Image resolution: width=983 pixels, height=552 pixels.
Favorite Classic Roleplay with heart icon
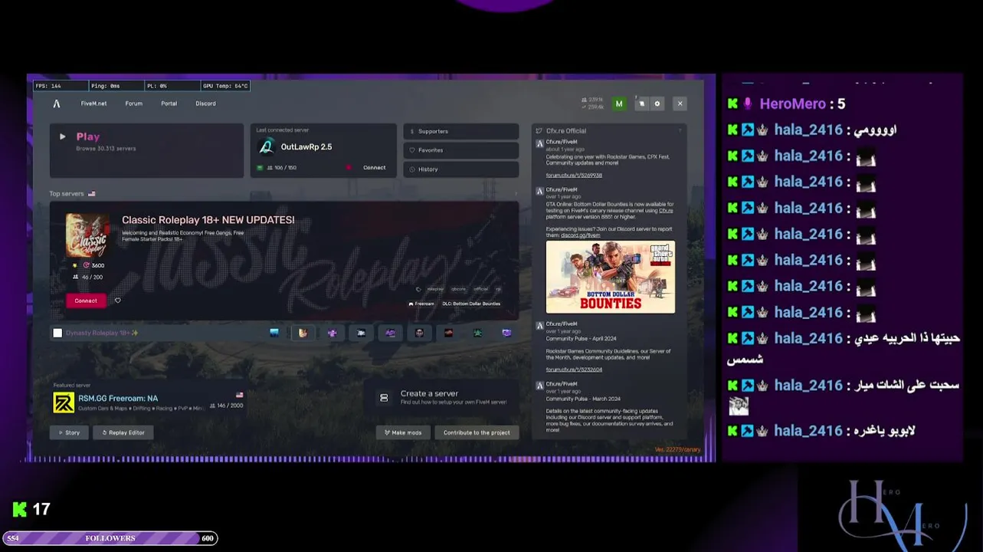click(118, 301)
